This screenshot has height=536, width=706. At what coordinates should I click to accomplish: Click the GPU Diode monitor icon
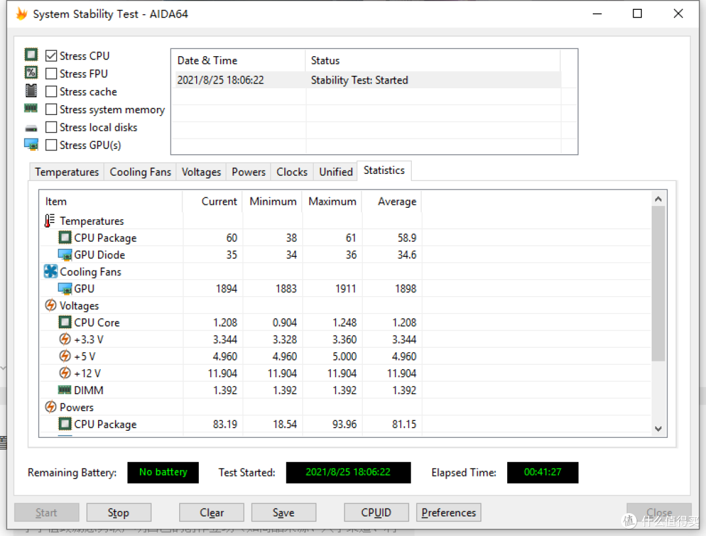pos(65,255)
